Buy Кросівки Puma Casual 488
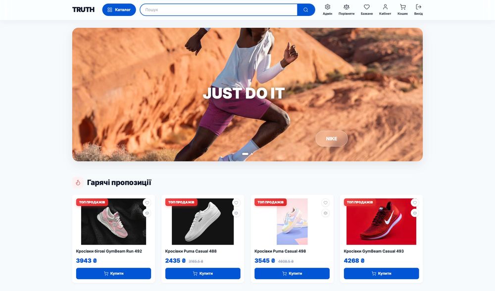Image resolution: width=495 pixels, height=291 pixels. click(x=202, y=273)
